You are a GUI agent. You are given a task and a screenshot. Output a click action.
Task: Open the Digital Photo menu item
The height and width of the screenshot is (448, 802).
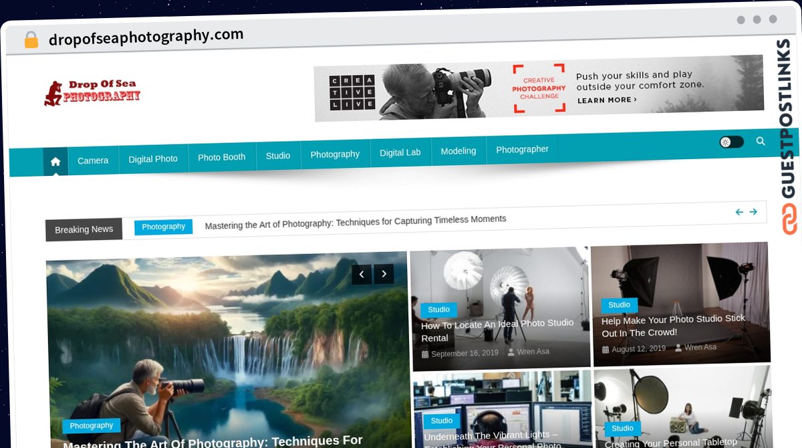(x=153, y=159)
